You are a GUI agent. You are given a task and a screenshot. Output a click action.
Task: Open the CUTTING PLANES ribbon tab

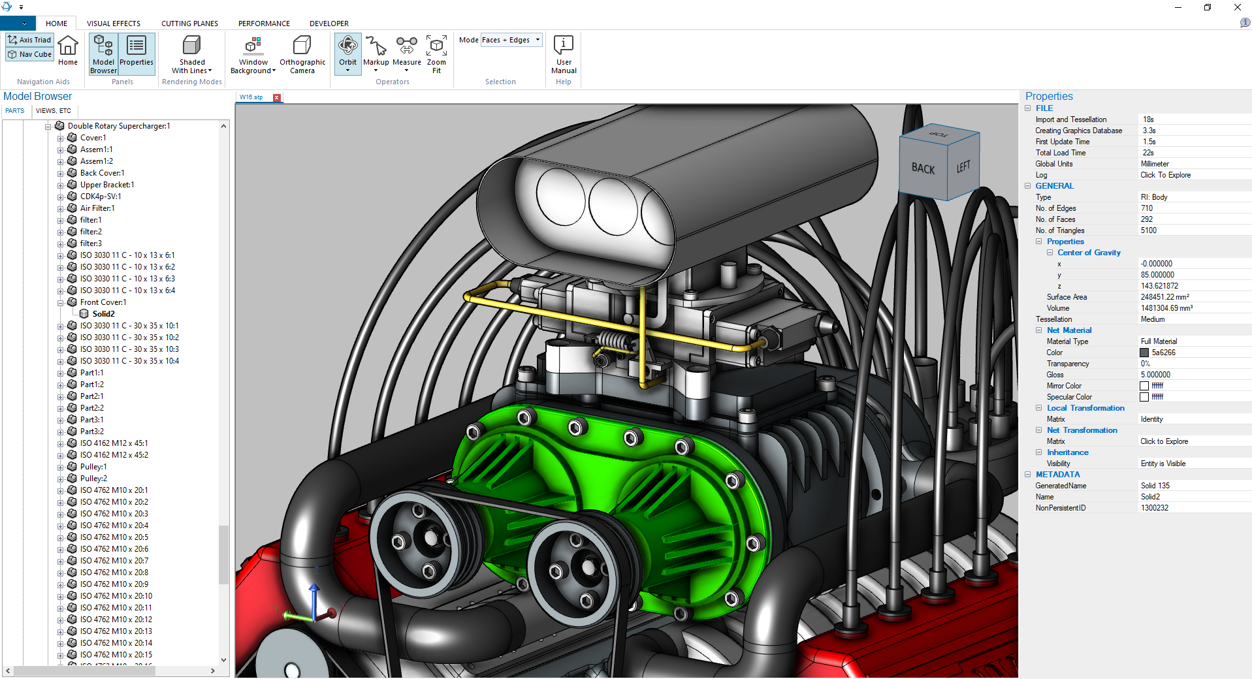pyautogui.click(x=189, y=24)
